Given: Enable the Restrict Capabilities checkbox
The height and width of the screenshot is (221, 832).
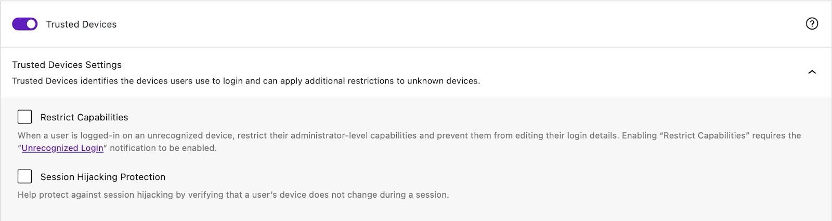Looking at the screenshot, I should pyautogui.click(x=24, y=117).
